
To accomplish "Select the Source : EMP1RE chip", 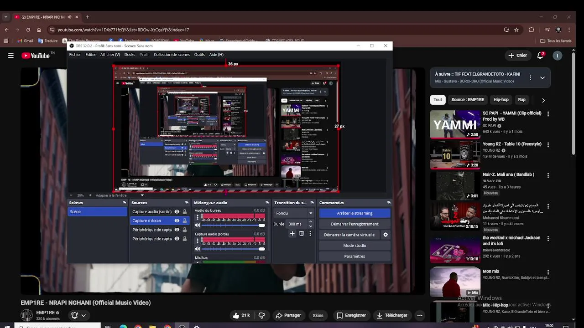I will (468, 100).
